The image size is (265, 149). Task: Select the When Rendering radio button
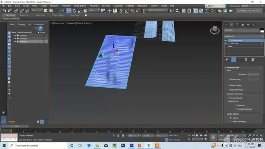pos(231,121)
